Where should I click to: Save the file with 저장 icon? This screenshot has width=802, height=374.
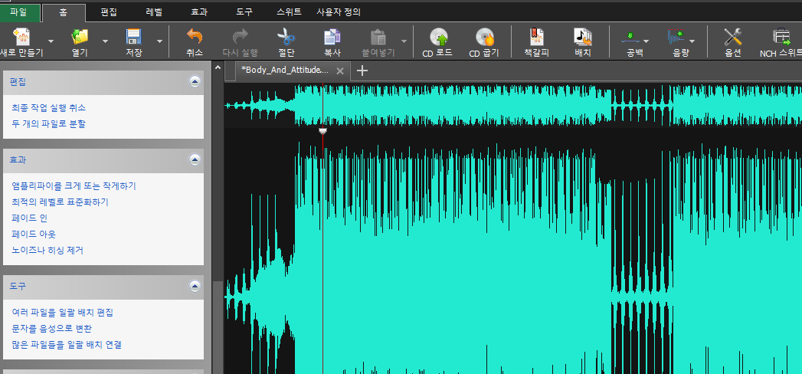click(x=133, y=37)
